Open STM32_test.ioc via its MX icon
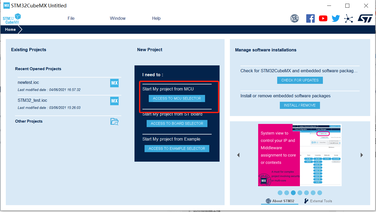Screen dimensions: 376x212 point(114,101)
